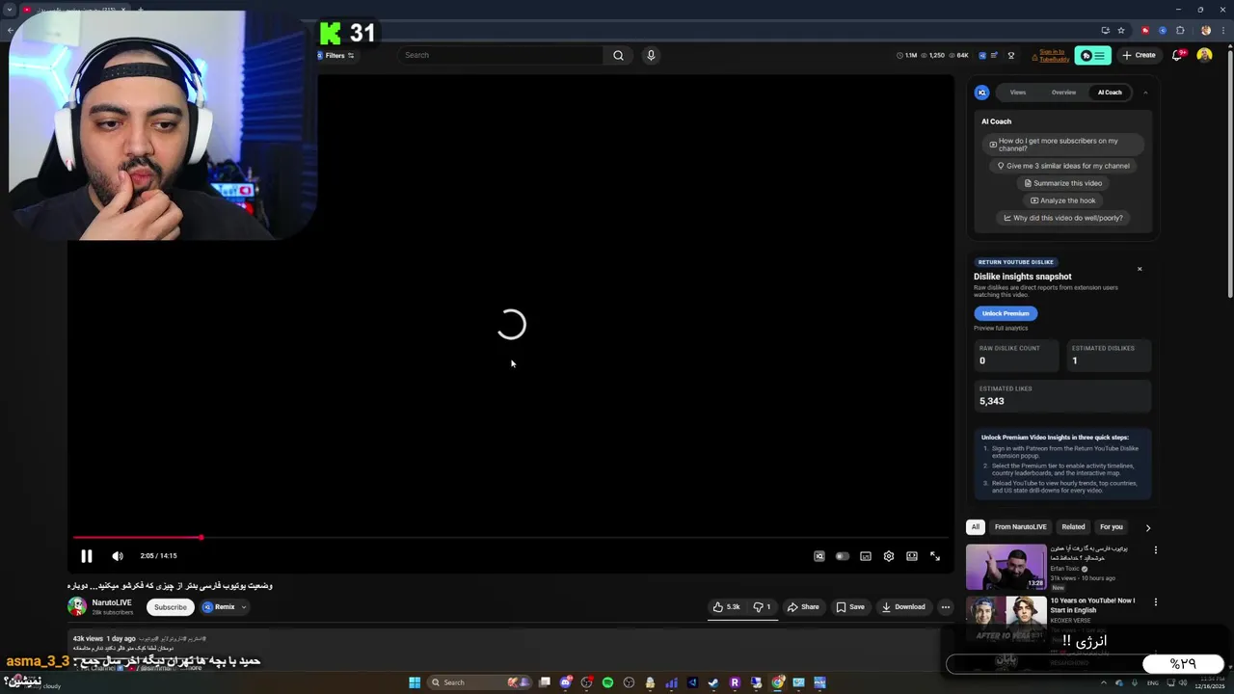Open Windows Start button
1234x694 pixels.
415,682
